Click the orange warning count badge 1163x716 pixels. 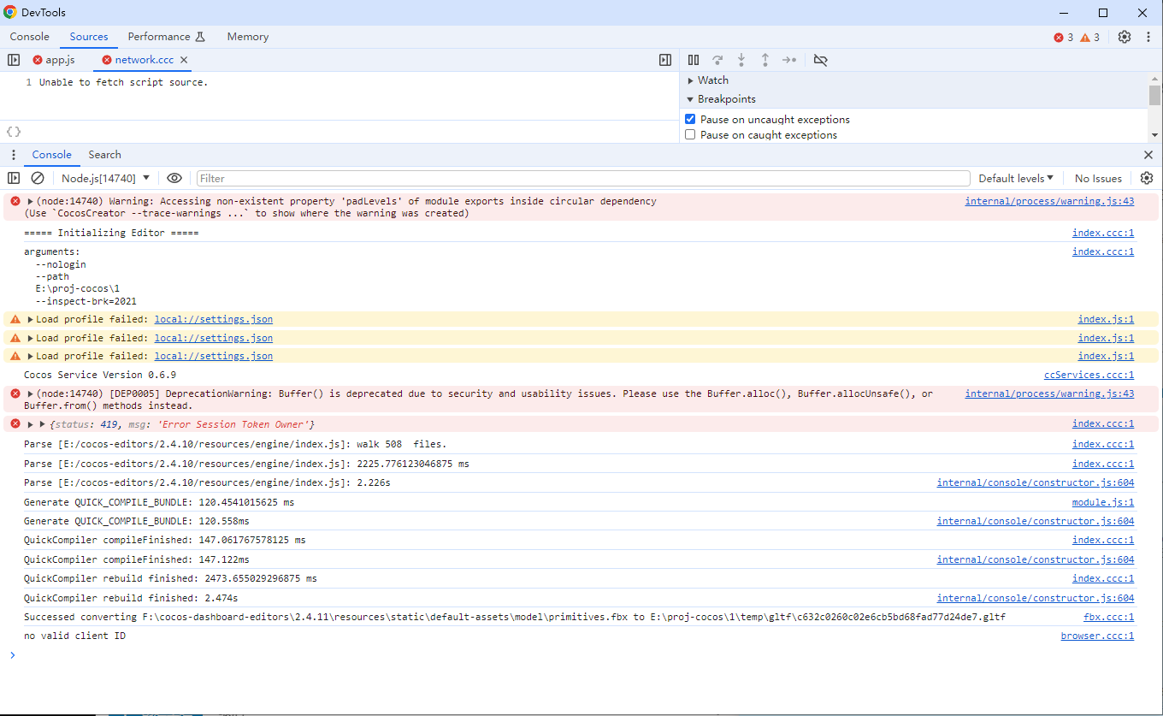pos(1089,38)
